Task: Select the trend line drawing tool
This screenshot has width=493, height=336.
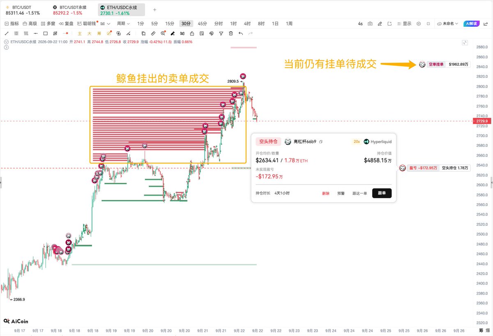Action: 6,33
